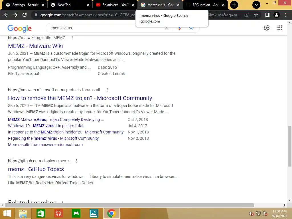The width and height of the screenshot is (292, 219).
Task: Switch to the Settings - Security tab
Action: (22, 5)
